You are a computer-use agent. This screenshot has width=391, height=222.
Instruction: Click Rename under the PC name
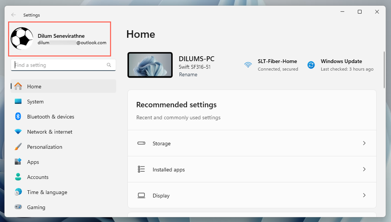coord(188,75)
